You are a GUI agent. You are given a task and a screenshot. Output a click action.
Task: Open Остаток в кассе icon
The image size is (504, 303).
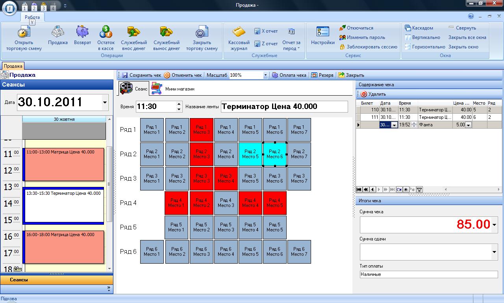click(106, 32)
